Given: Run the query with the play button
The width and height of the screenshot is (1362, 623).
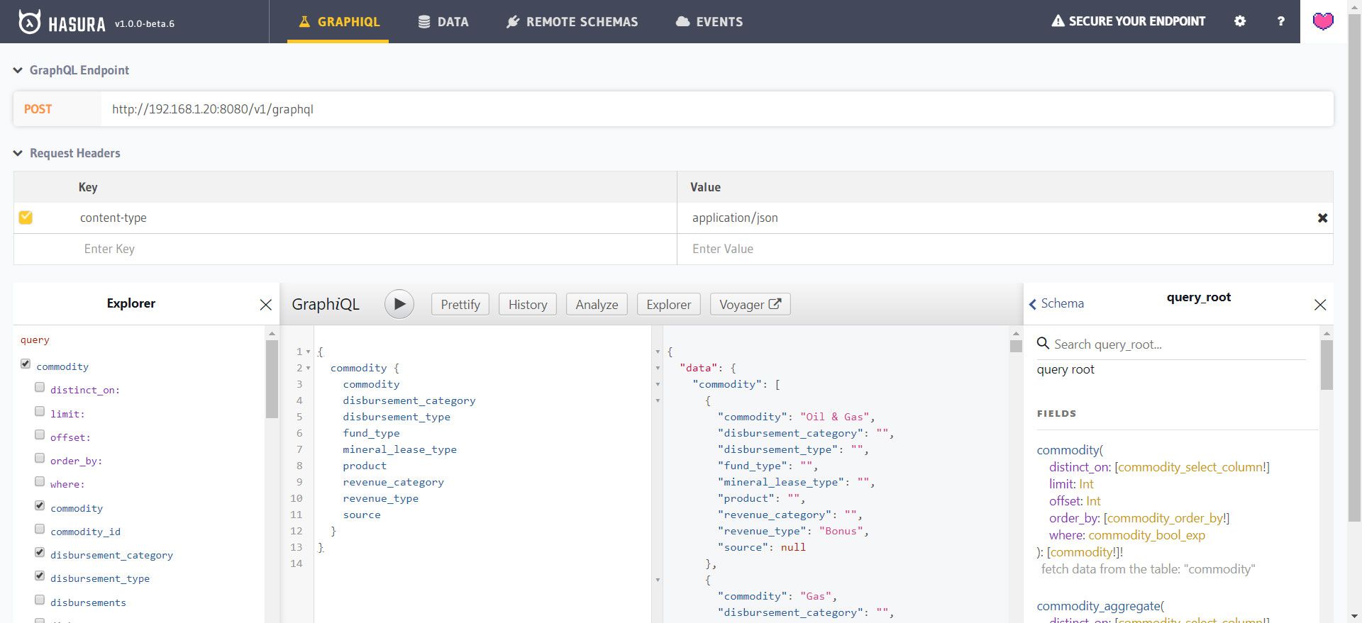Looking at the screenshot, I should coord(399,304).
